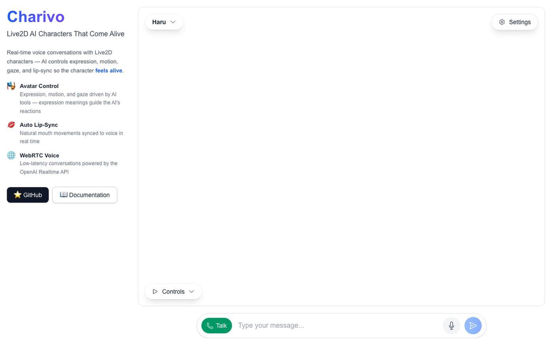The height and width of the screenshot is (345, 552).
Task: Open the Documentation link
Action: pos(85,195)
